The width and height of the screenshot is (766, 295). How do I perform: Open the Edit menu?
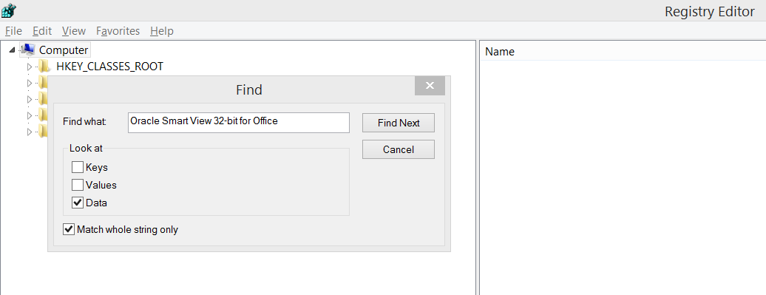pos(42,31)
